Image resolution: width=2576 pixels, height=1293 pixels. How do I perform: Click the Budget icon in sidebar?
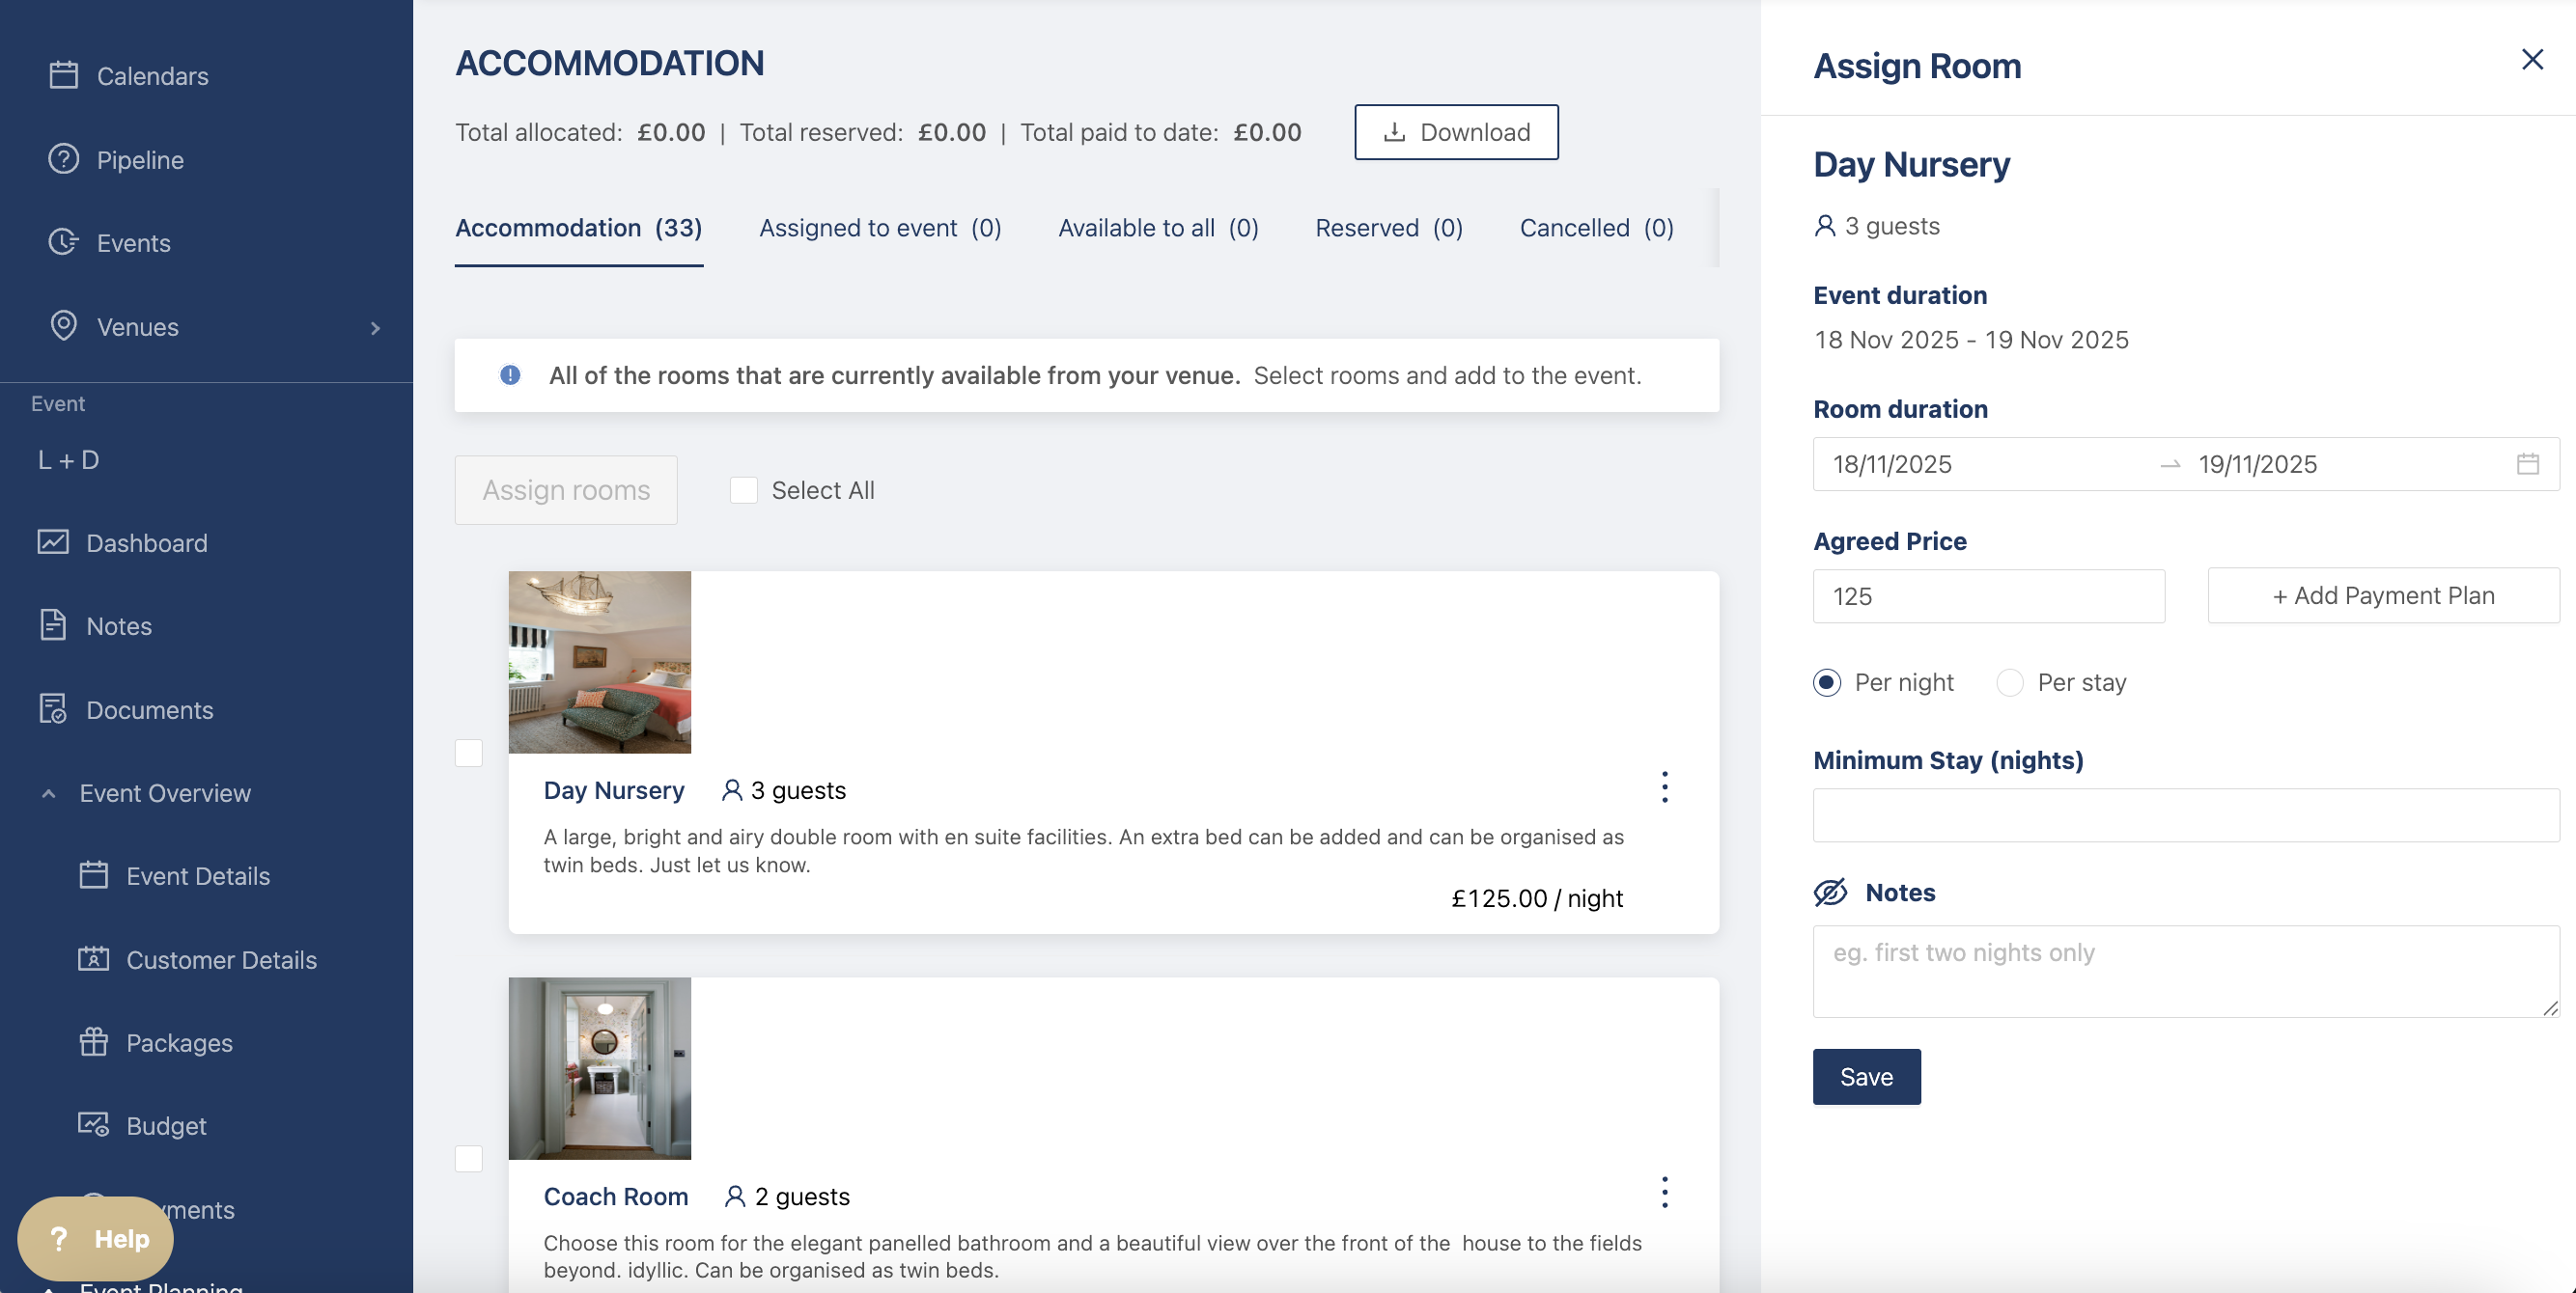93,1125
